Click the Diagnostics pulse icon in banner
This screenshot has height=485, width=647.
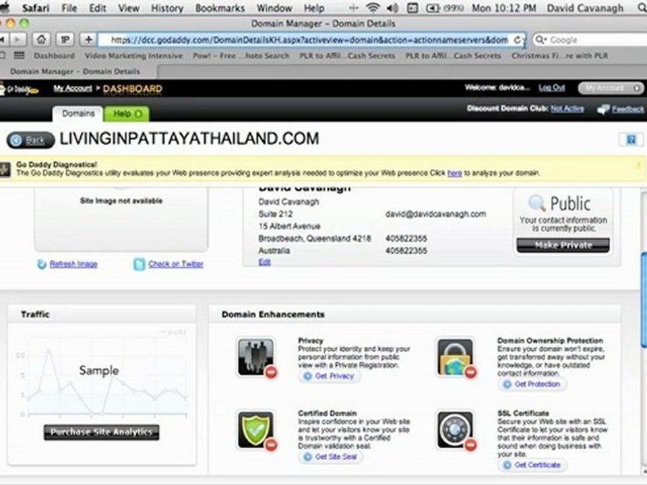[x=5, y=169]
